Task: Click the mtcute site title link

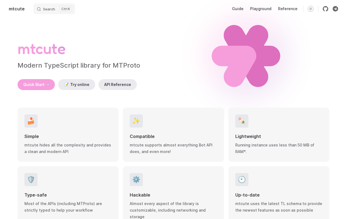Action: (x=17, y=9)
